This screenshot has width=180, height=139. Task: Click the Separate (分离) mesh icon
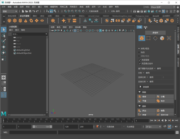pyautogui.click(x=158, y=97)
